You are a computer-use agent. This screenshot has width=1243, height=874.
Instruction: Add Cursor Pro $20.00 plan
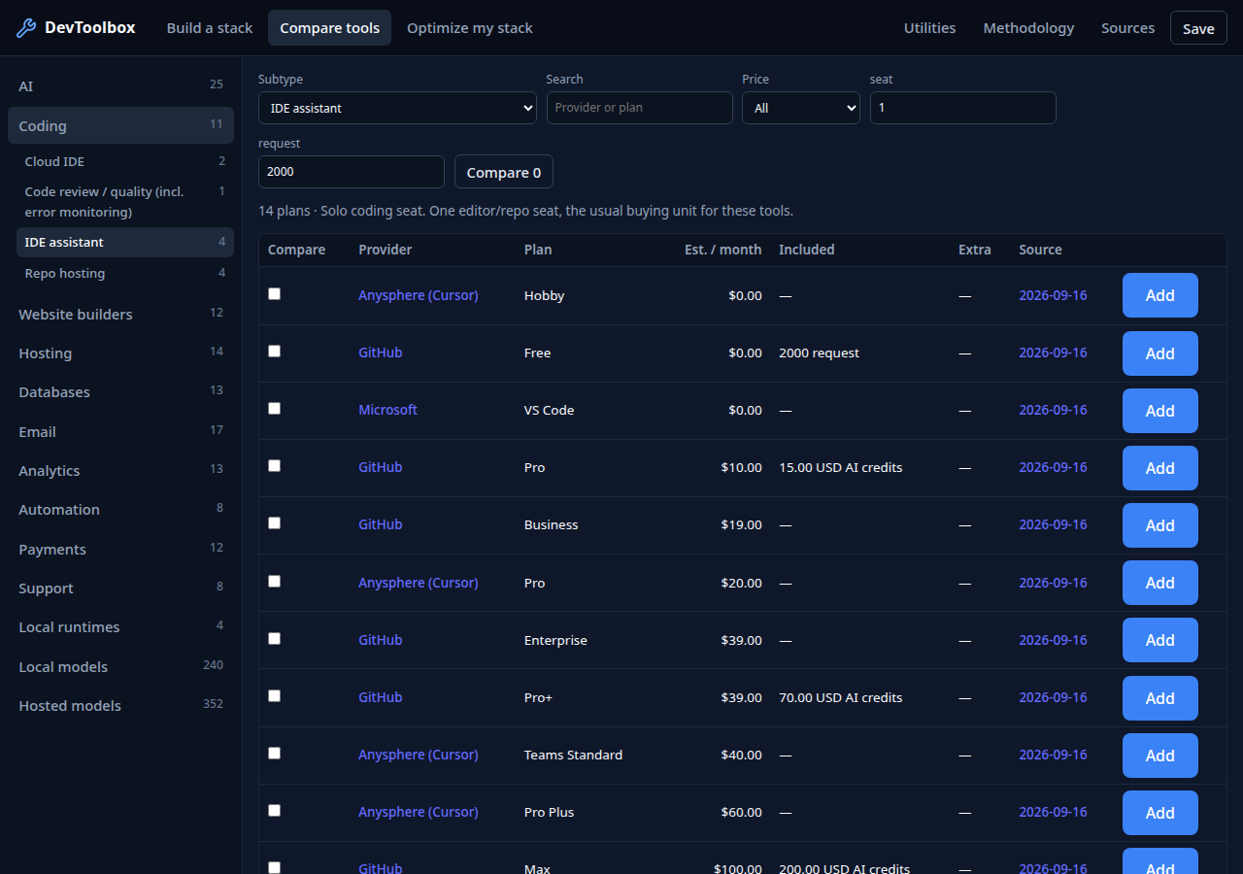(1160, 583)
